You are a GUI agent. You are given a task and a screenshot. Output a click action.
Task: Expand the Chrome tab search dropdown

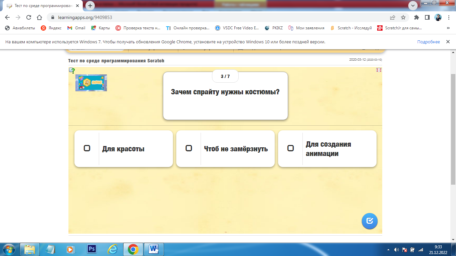tap(413, 6)
